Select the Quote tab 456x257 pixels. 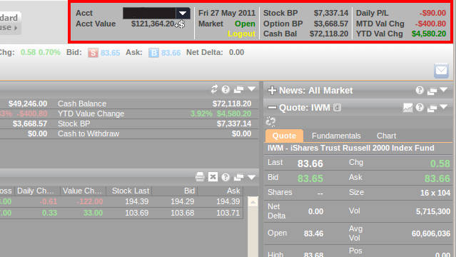[x=284, y=136]
